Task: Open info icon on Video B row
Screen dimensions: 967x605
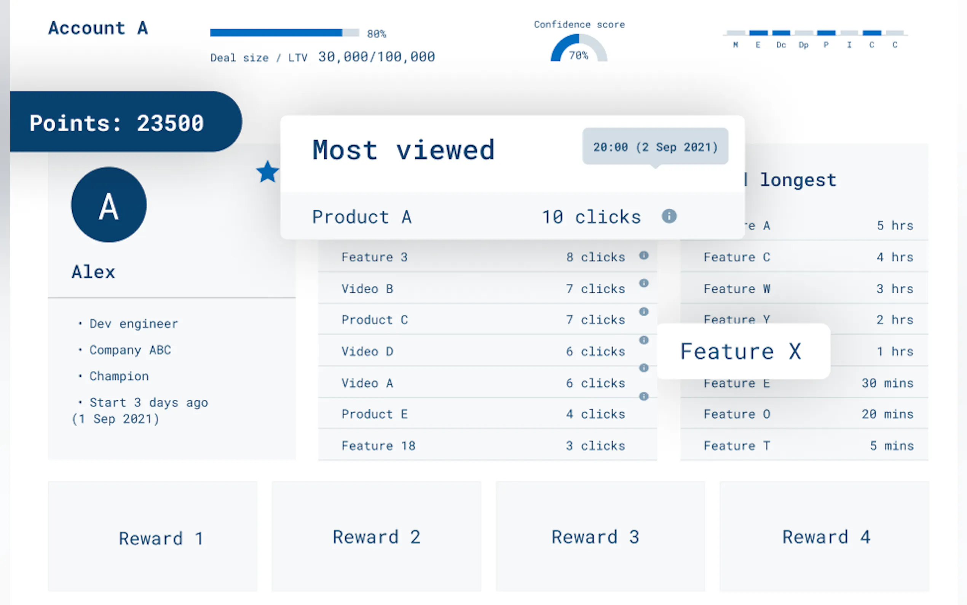Action: (644, 283)
